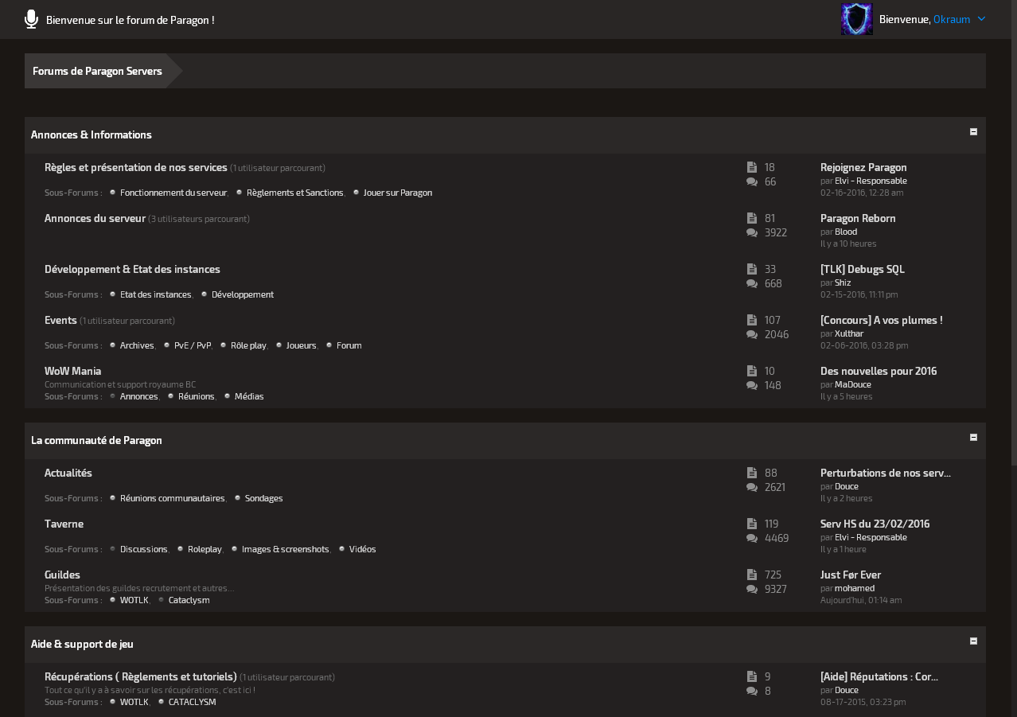Open the Okraum user dropdown arrow
Viewport: 1017px width, 717px height.
pyautogui.click(x=981, y=19)
